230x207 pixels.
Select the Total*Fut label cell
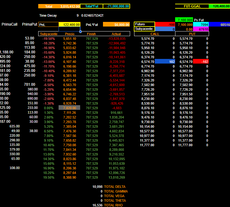[92, 6]
